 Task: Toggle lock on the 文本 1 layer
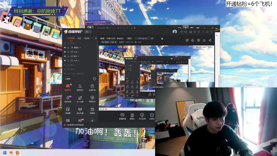pyautogui.click(x=68, y=52)
